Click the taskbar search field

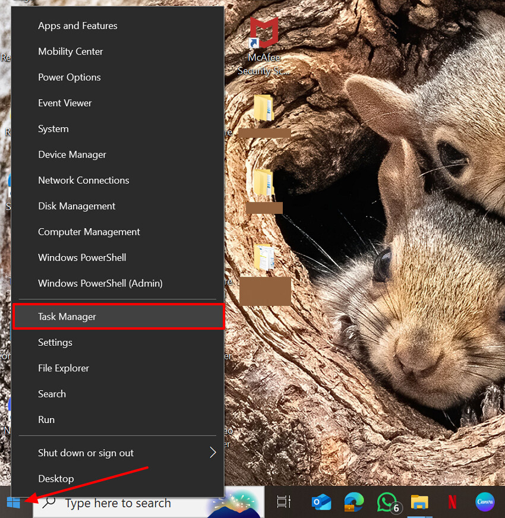[119, 503]
